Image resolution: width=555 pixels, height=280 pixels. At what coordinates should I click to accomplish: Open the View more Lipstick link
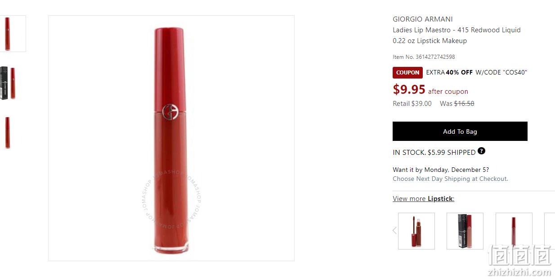(x=423, y=199)
